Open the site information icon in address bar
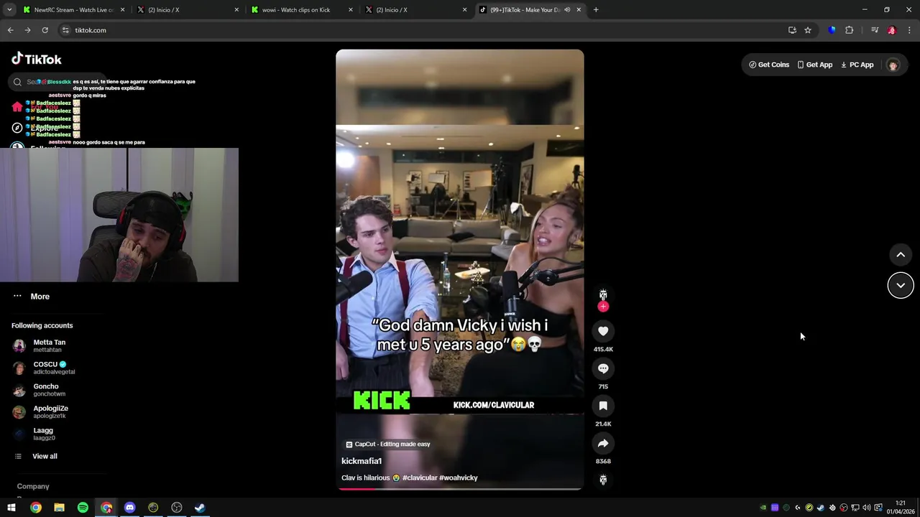This screenshot has width=920, height=517. tap(65, 30)
